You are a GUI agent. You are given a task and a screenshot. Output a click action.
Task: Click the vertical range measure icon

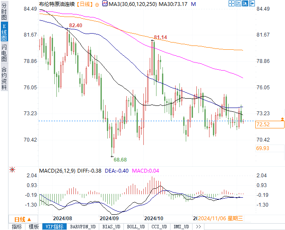point(238,3)
